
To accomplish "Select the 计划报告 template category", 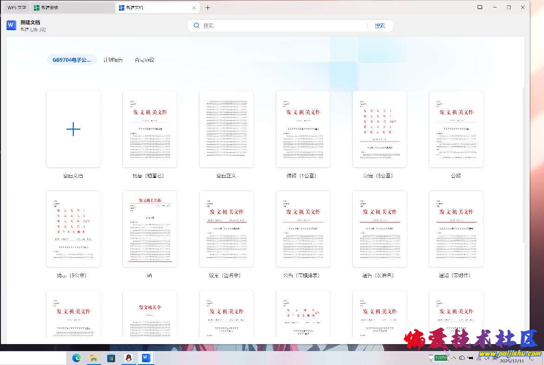I will [x=113, y=60].
